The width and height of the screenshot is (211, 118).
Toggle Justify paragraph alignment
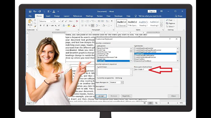pyautogui.click(x=93, y=25)
